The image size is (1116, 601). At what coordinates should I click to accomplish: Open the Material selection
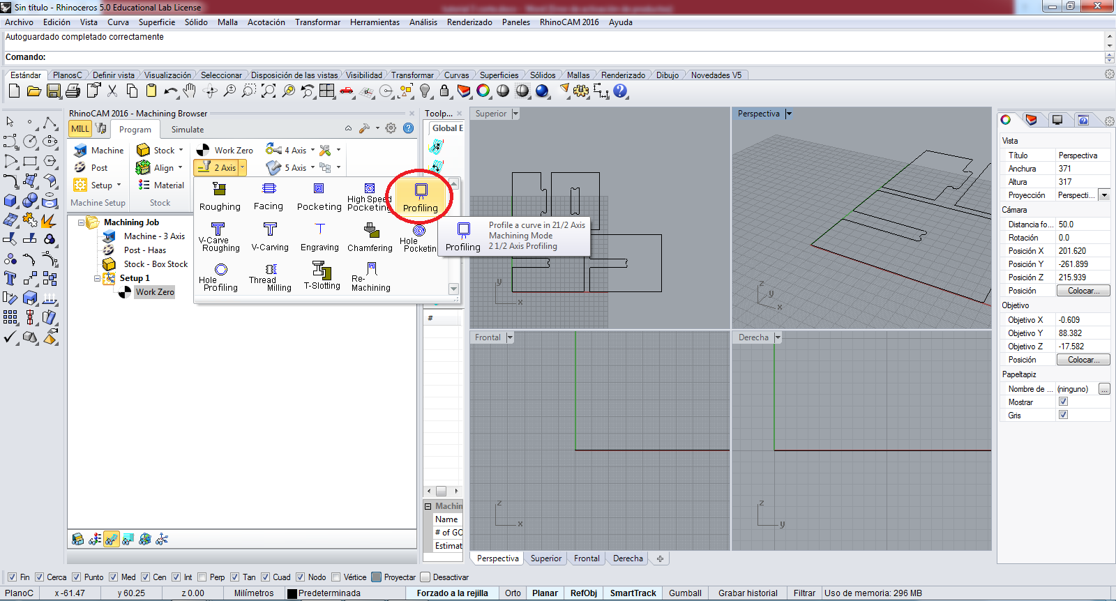click(x=161, y=185)
